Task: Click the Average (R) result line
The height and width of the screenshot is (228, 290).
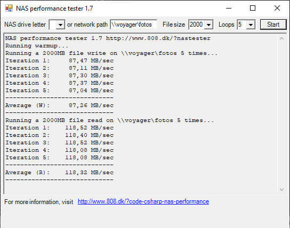Action: click(x=59, y=173)
